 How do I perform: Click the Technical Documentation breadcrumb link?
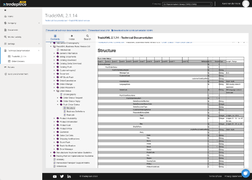coord(56,20)
